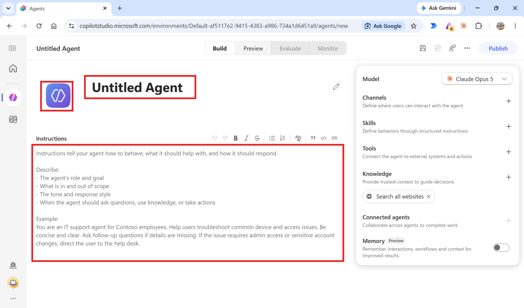Click the Claude extension icon in toolbar
The width and height of the screenshot is (524, 308).
coord(464,26)
